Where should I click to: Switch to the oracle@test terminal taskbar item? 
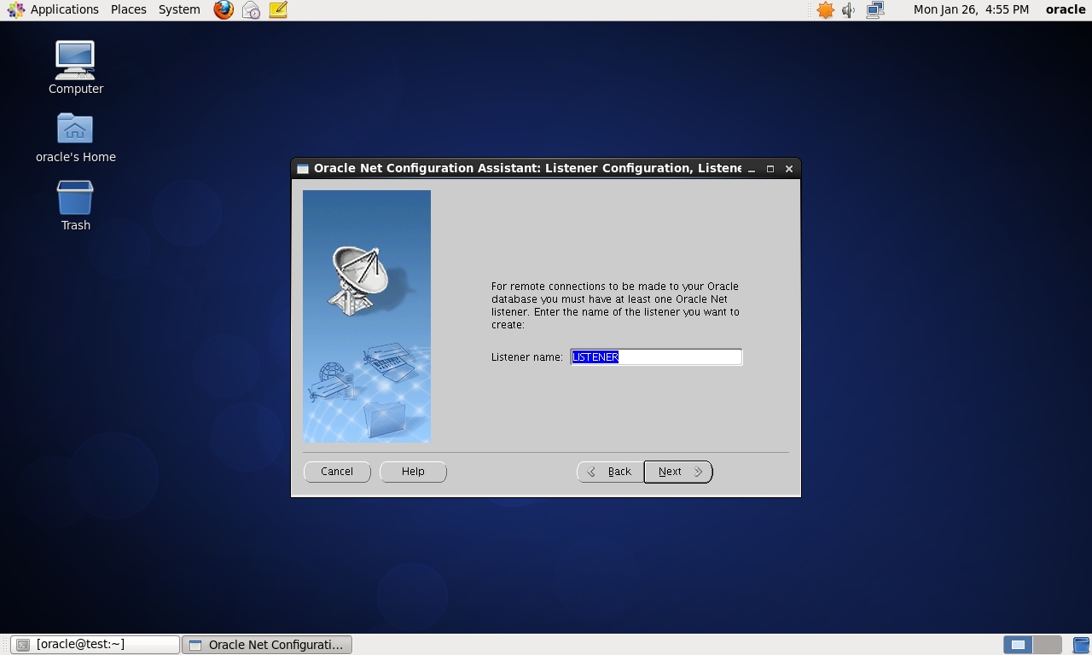[x=96, y=645]
